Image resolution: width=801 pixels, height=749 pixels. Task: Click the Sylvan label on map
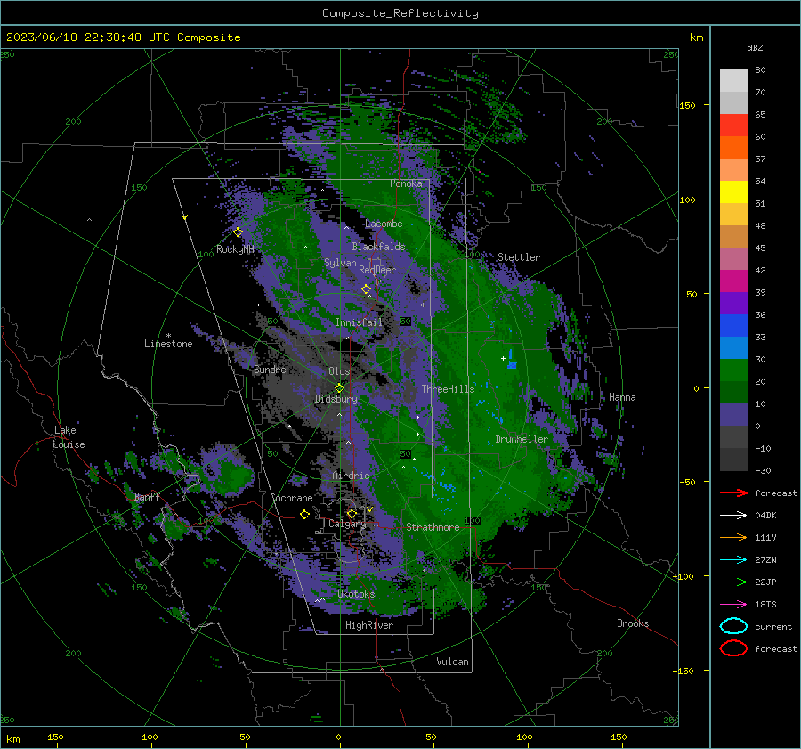[340, 263]
